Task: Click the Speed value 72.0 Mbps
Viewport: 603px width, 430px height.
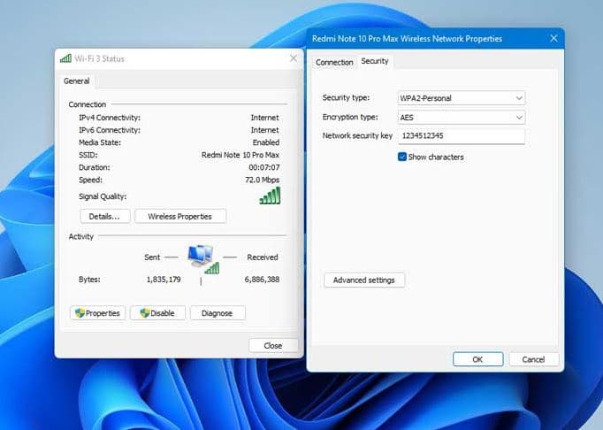Action: coord(263,180)
